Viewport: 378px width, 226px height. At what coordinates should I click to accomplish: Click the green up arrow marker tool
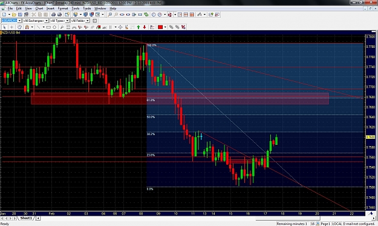point(138,27)
